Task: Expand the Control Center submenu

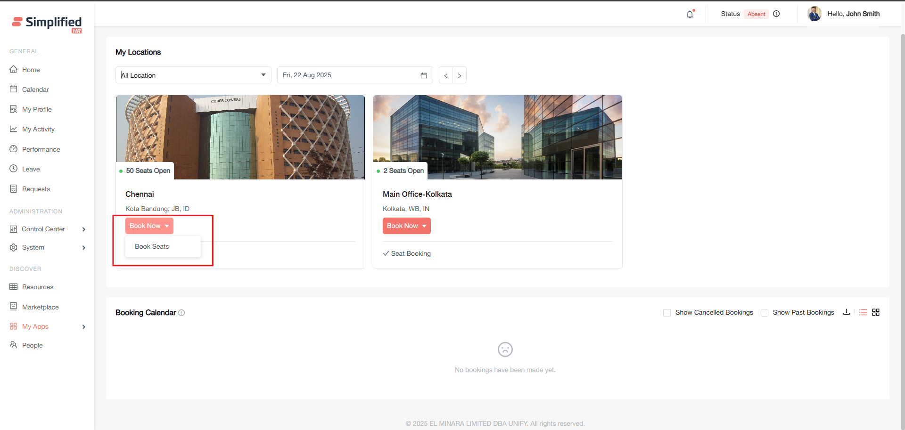Action: tap(83, 229)
